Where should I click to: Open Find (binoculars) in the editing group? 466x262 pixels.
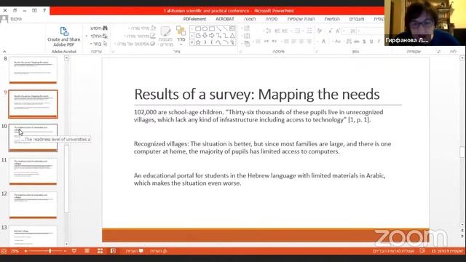click(x=99, y=28)
